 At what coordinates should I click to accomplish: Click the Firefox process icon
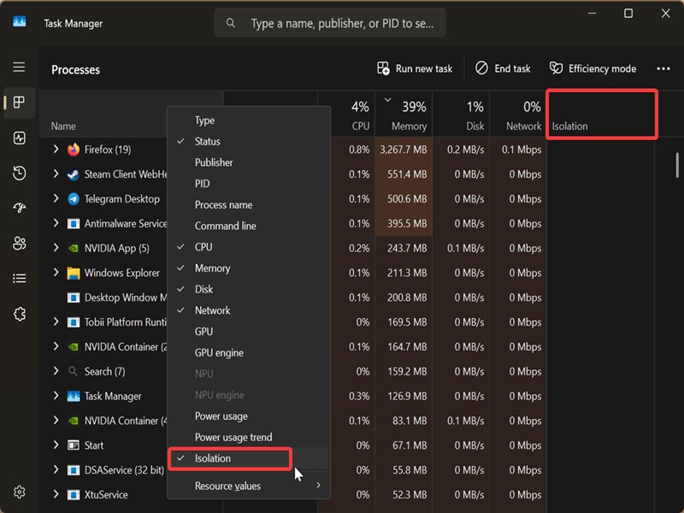[x=74, y=150]
